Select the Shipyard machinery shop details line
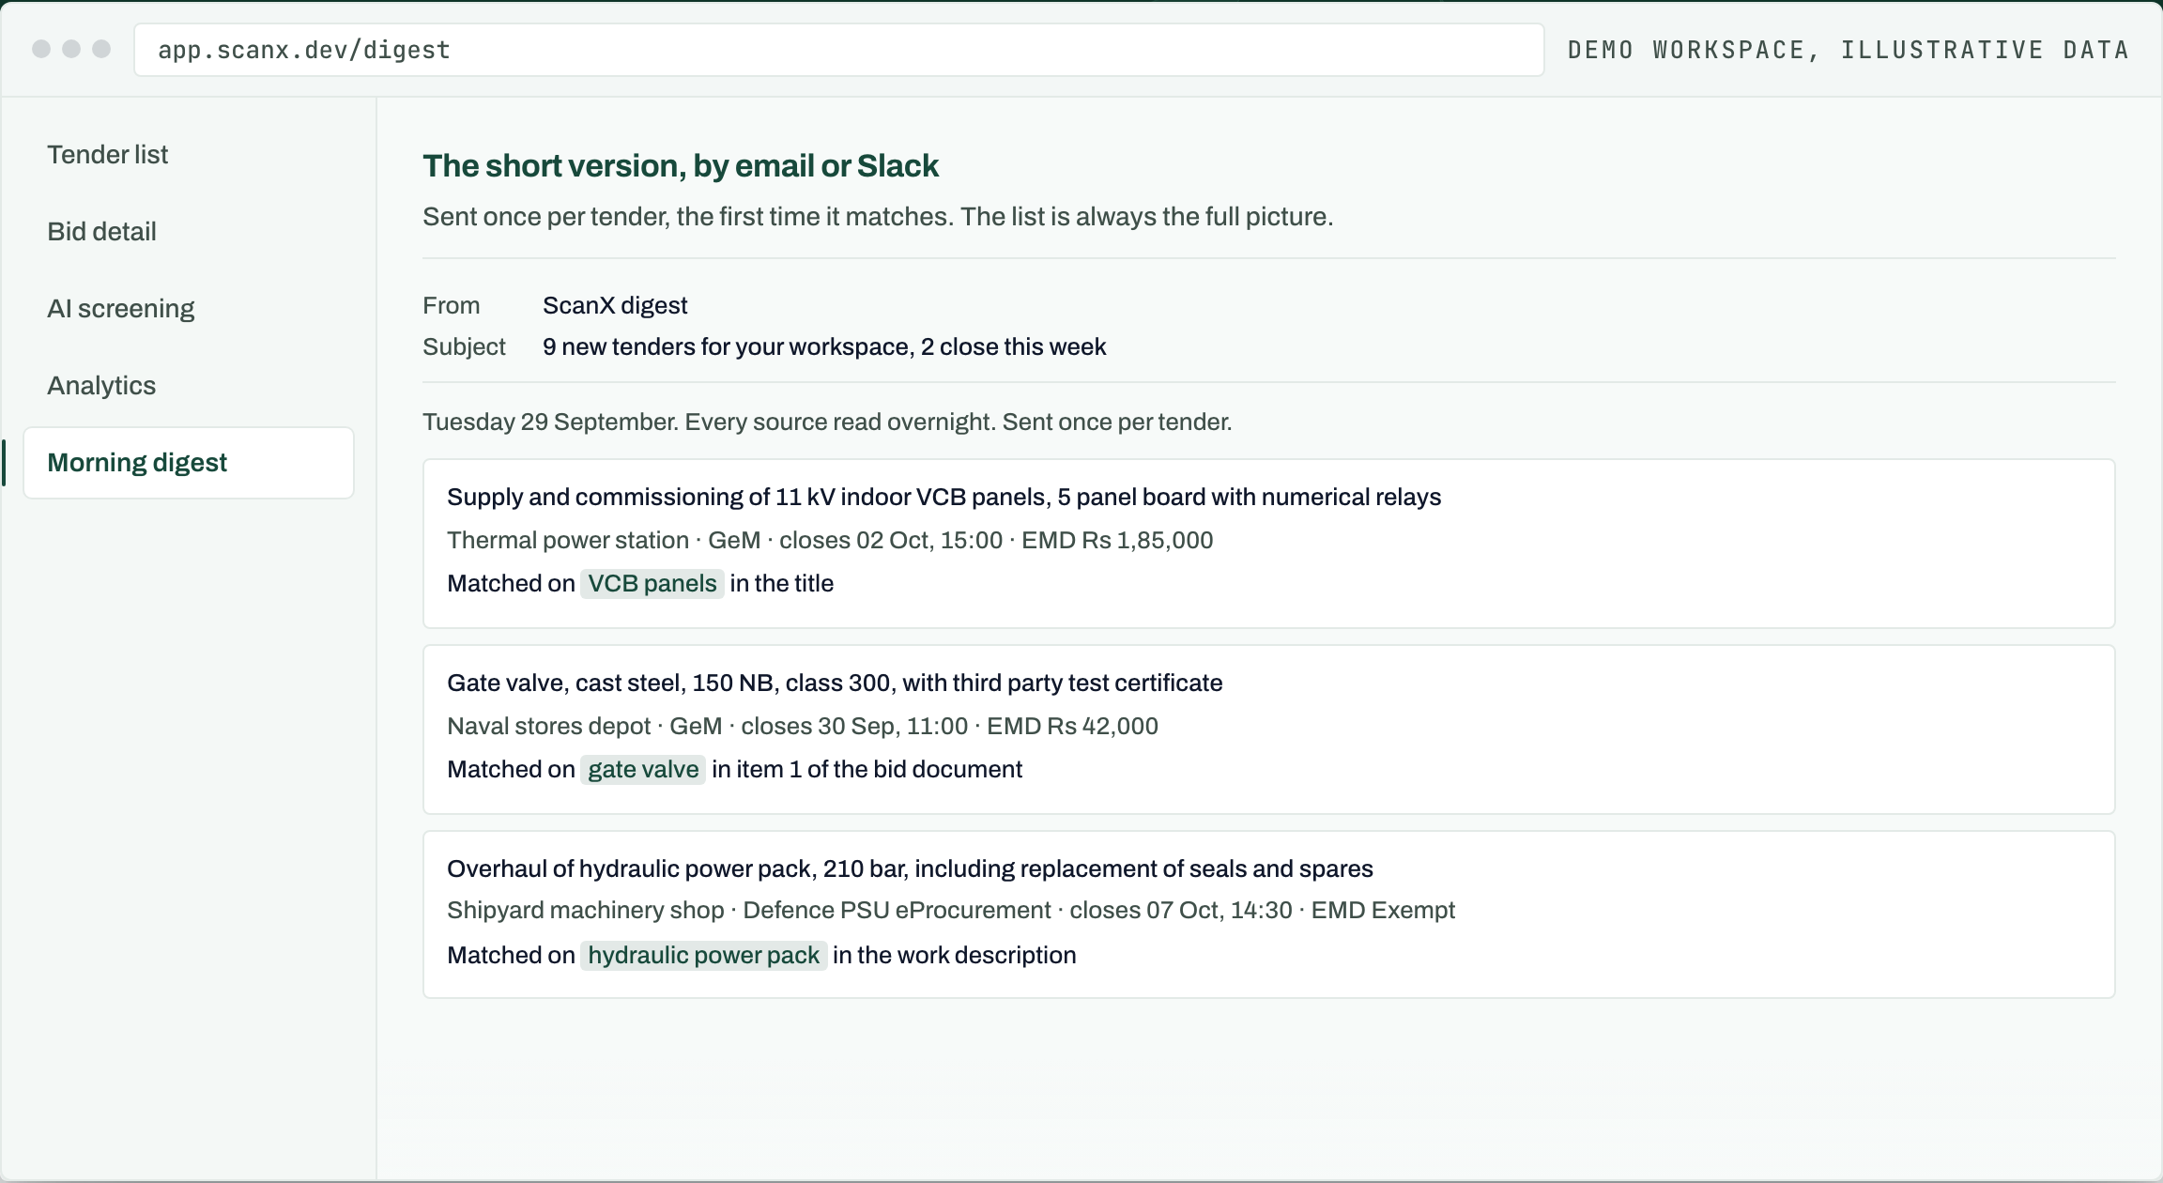2163x1183 pixels. [x=951, y=910]
